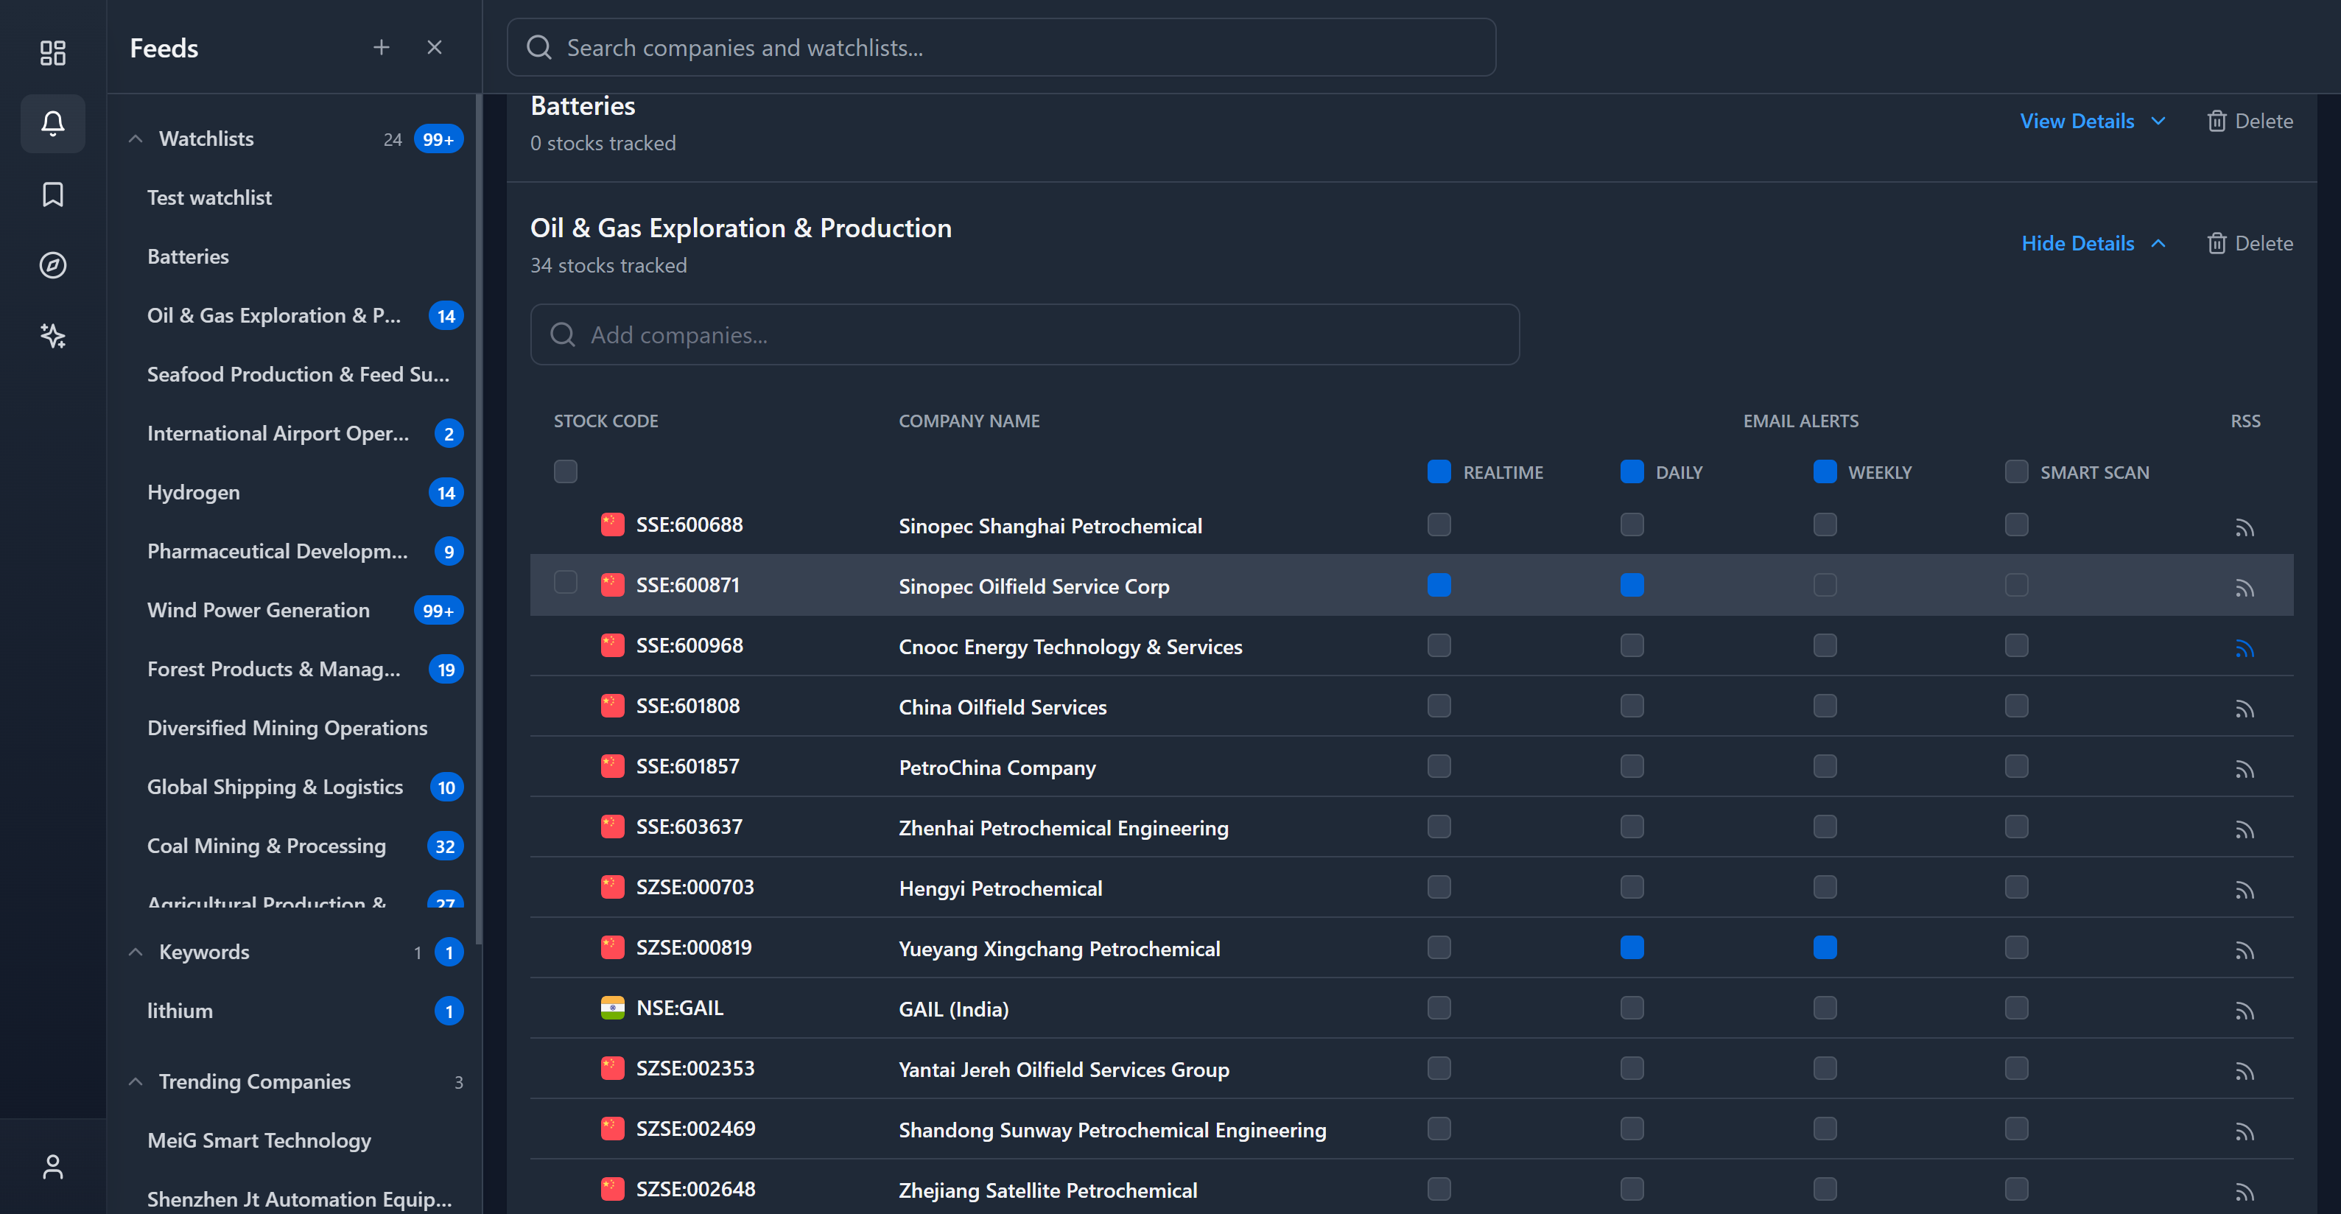
Task: Open the bookmarks panel icon
Action: [x=52, y=194]
